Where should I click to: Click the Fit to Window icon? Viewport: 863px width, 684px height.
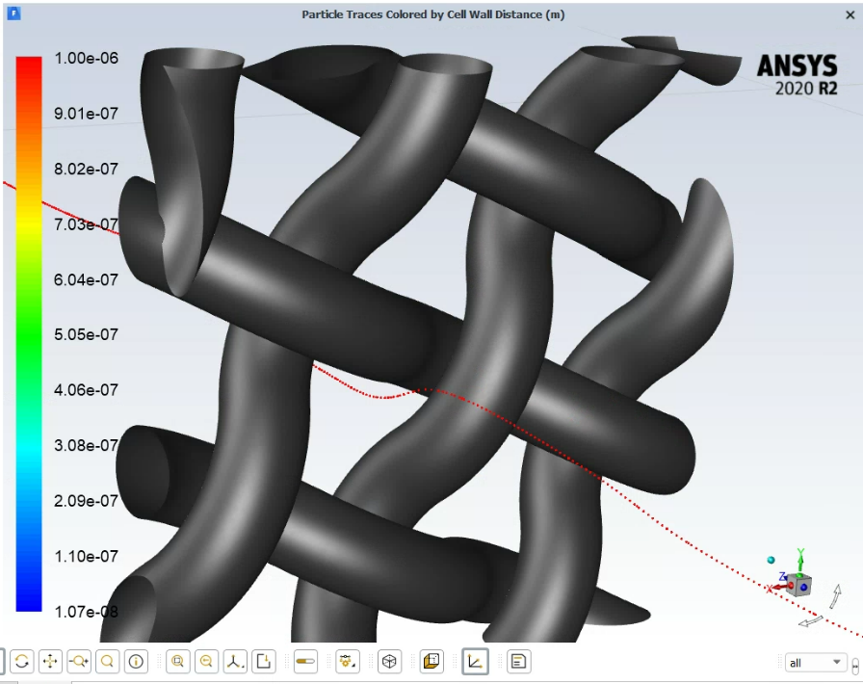click(178, 661)
